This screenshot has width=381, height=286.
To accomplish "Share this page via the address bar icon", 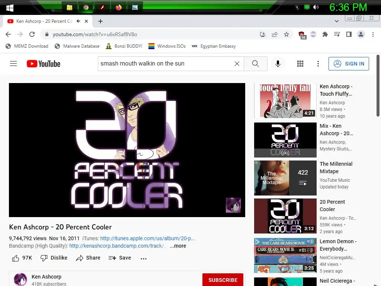I will 275,34.
